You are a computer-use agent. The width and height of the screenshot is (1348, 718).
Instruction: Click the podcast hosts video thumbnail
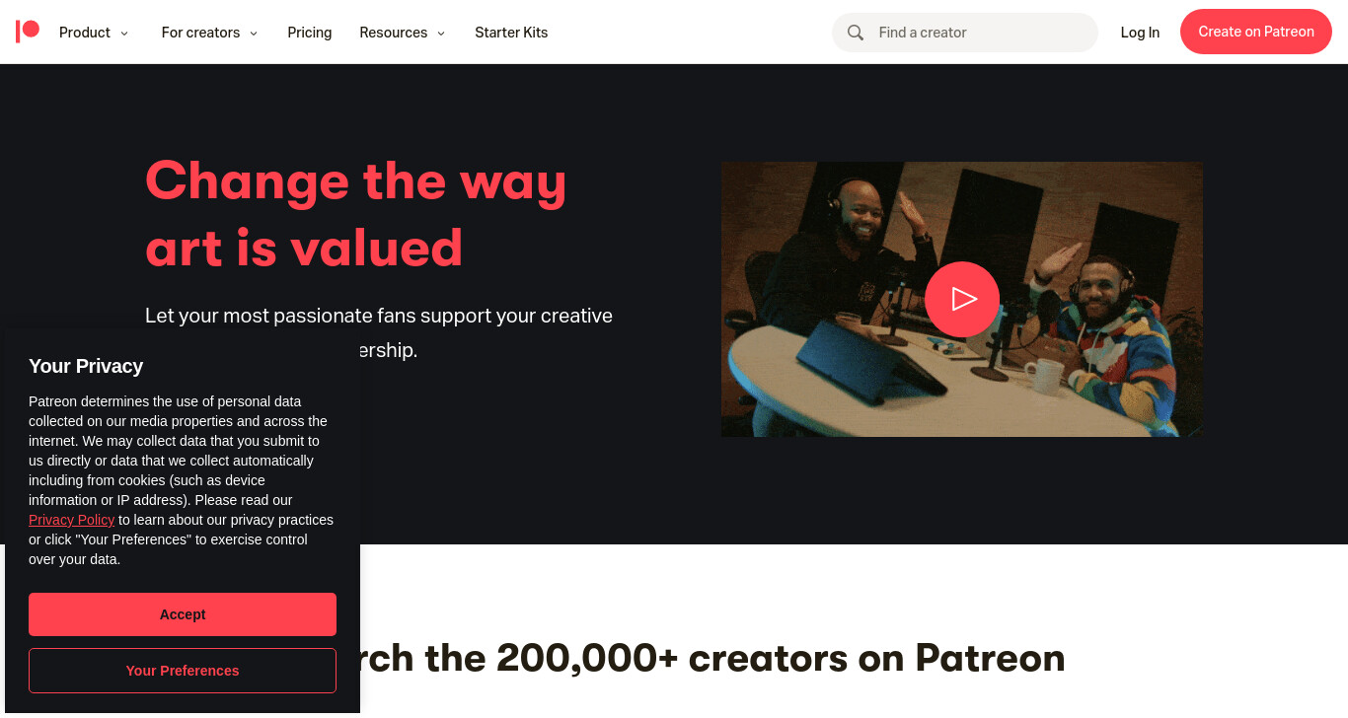click(962, 299)
